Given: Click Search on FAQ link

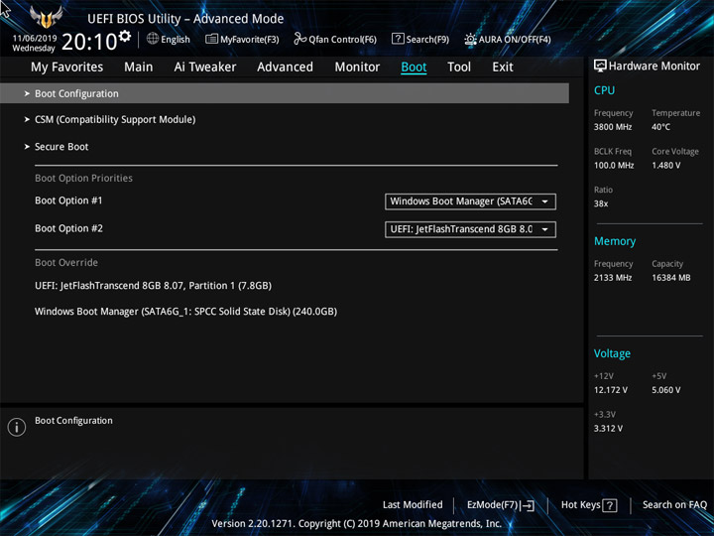Looking at the screenshot, I should pyautogui.click(x=674, y=505).
